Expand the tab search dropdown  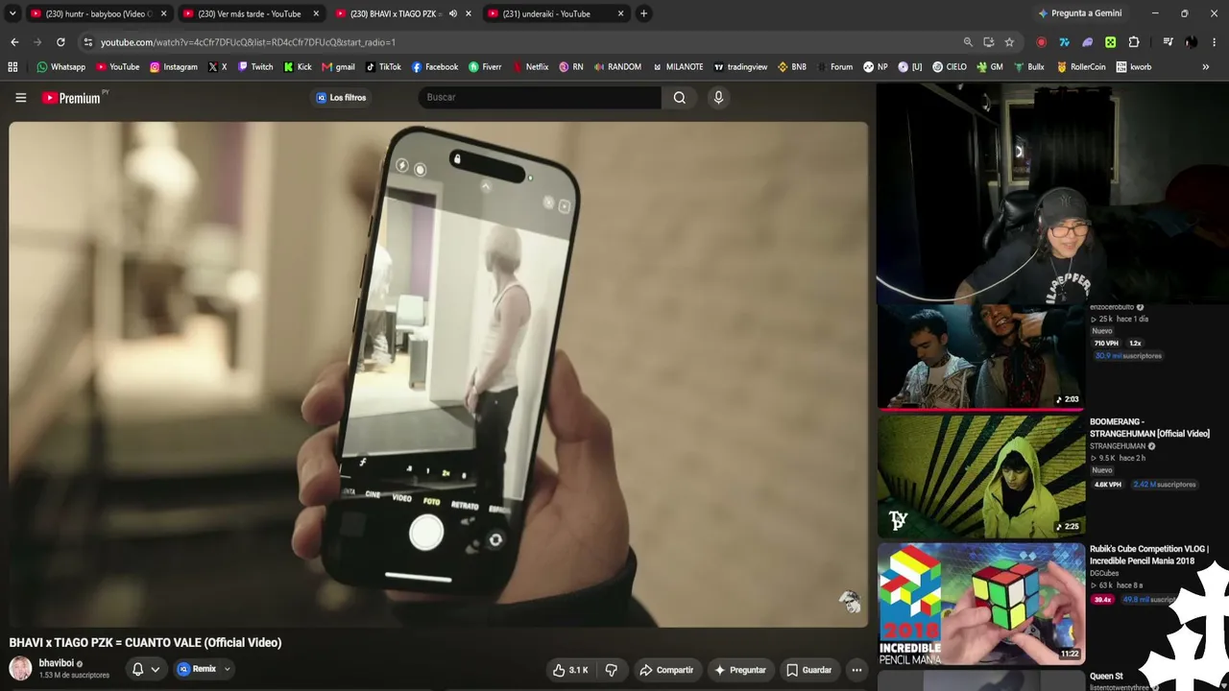(x=12, y=13)
